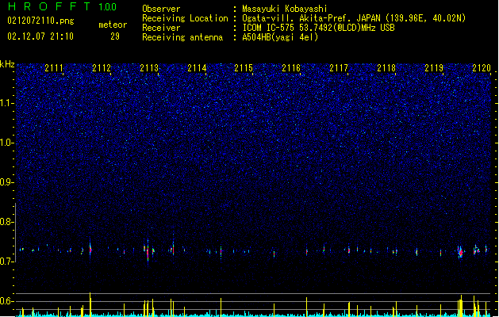
Task: Click the 2112 time marker
Action: pos(102,68)
